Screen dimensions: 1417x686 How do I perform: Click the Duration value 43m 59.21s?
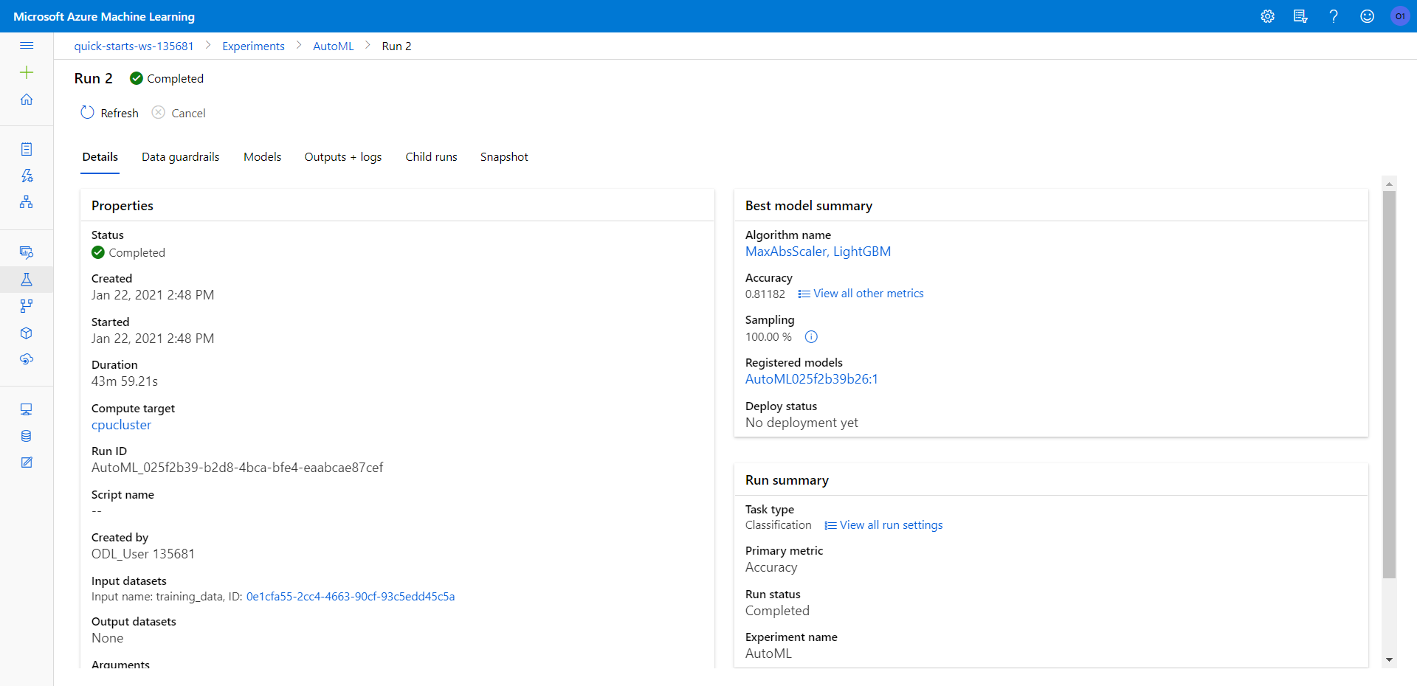pos(125,381)
